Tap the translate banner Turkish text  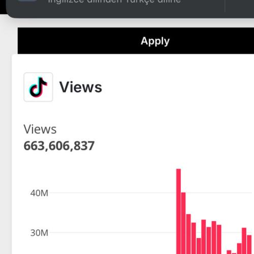(x=114, y=2)
